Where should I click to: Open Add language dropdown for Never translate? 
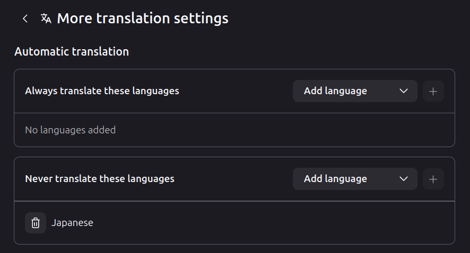pyautogui.click(x=354, y=179)
